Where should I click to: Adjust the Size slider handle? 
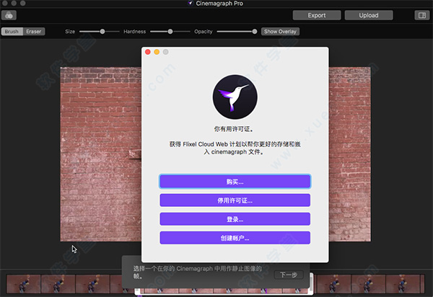click(102, 32)
